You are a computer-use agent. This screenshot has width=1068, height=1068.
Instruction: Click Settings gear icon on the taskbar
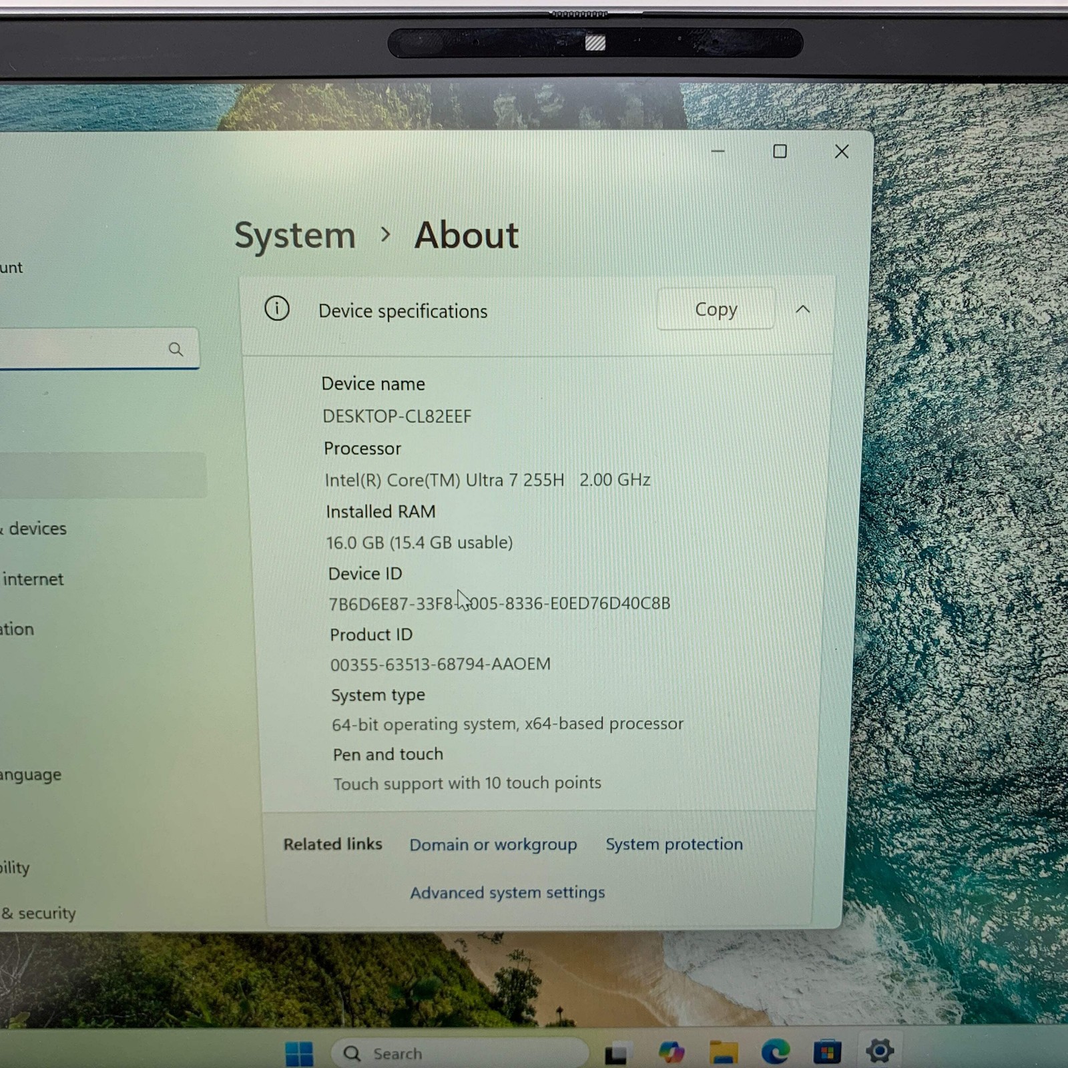tap(880, 1051)
